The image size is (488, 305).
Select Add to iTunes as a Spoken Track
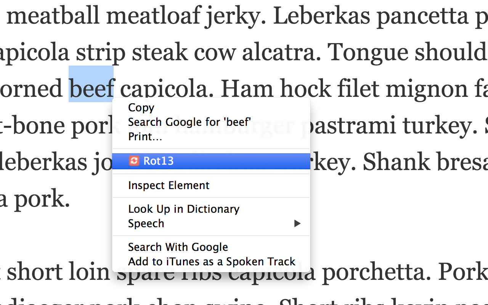coord(212,262)
